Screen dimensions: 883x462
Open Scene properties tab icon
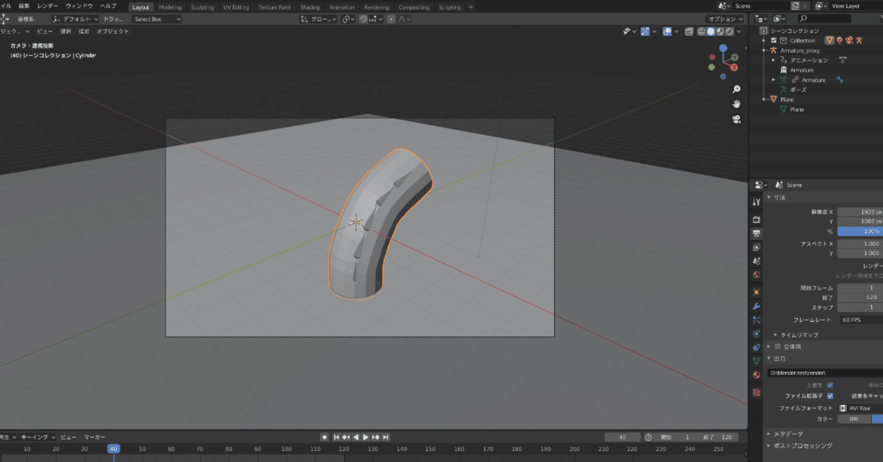click(x=757, y=261)
